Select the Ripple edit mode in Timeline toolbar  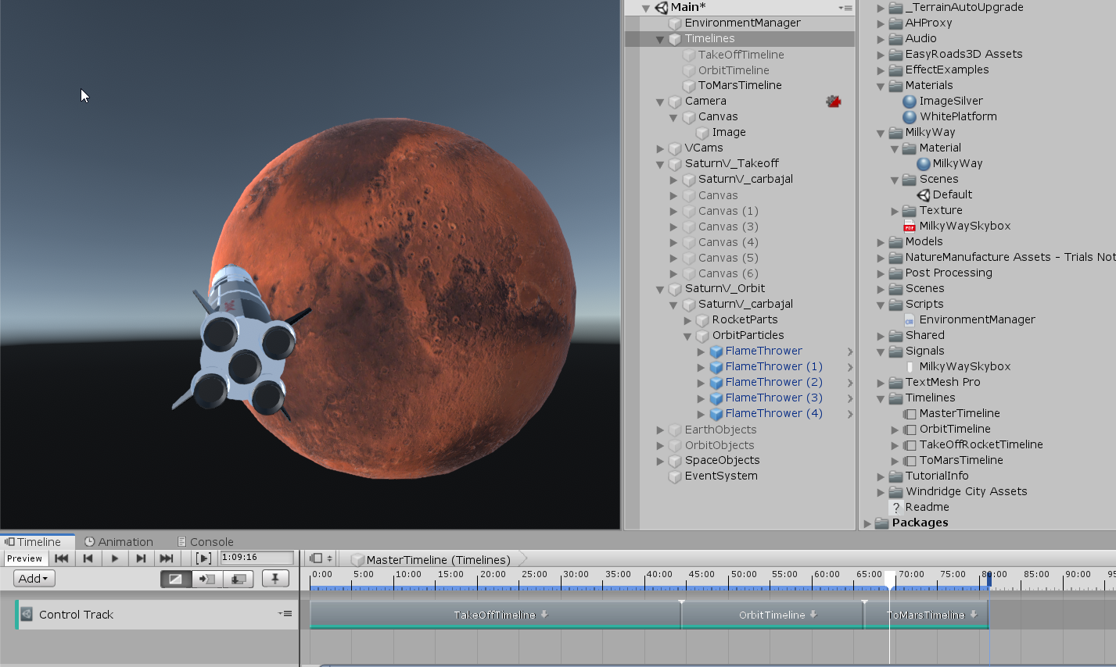tap(206, 578)
